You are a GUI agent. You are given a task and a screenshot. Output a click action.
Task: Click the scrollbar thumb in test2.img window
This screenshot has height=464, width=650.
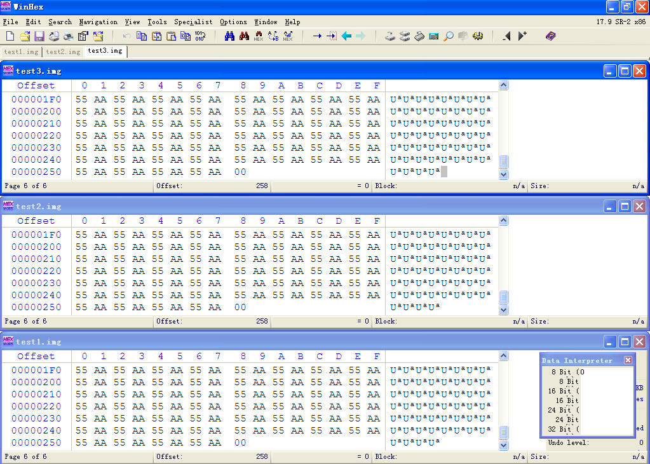tap(504, 297)
